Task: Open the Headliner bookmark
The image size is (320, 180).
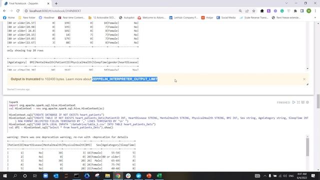Action: (x=46, y=17)
